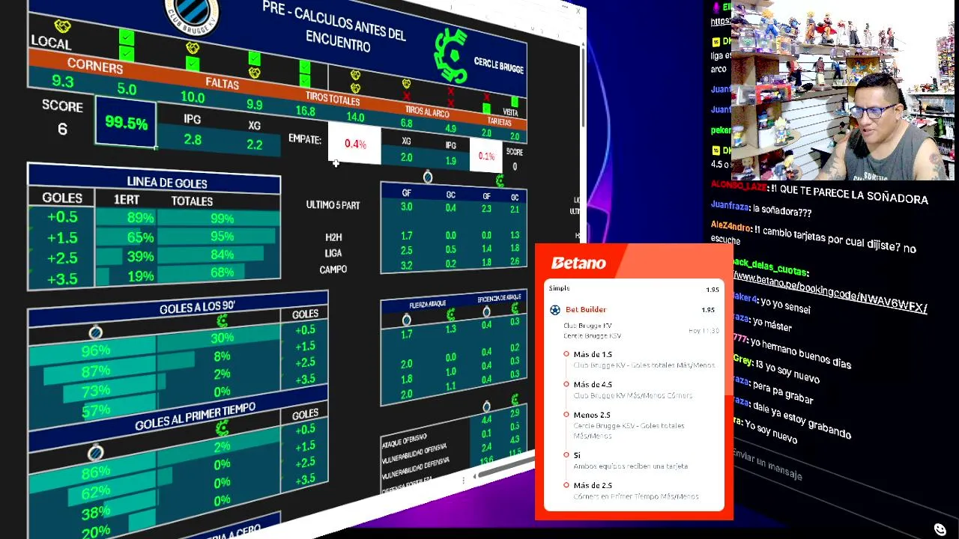The image size is (959, 539).
Task: Select the 99.5% score probability cell
Action: [x=126, y=123]
